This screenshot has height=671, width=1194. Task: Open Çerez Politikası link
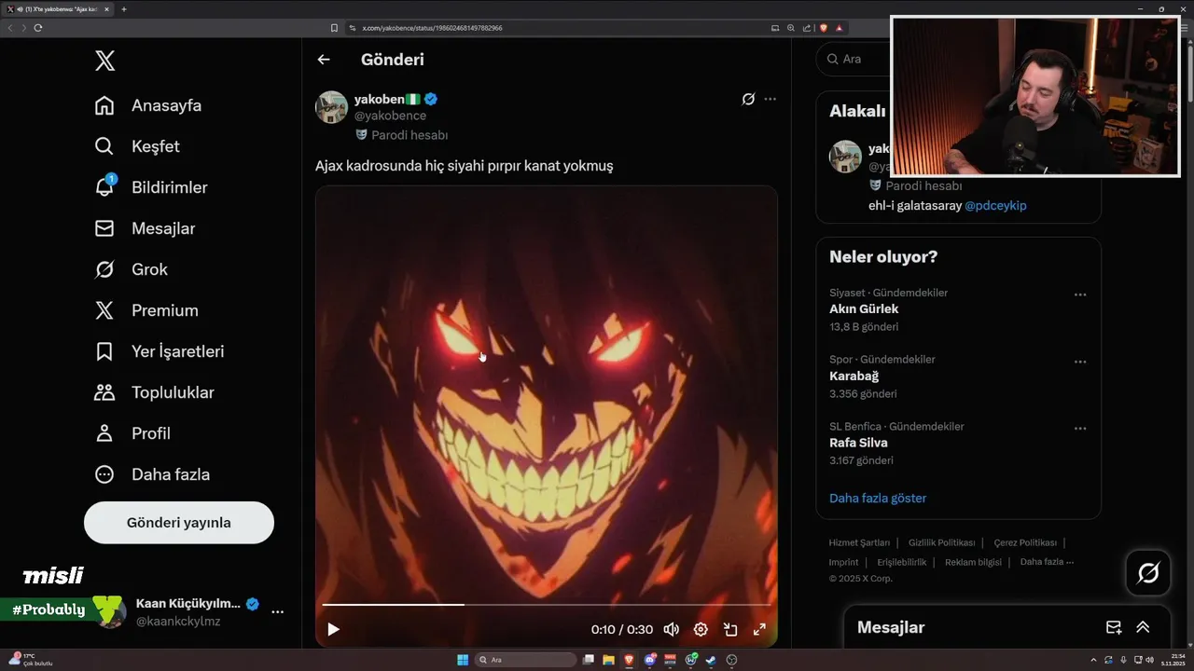coord(1025,542)
